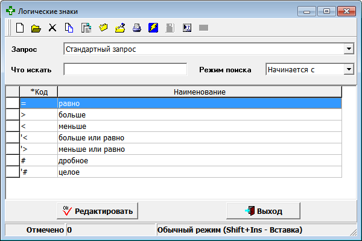This screenshot has width=362, height=241.
Task: Click the row marker beside больше или равно
Action: pyautogui.click(x=13, y=138)
